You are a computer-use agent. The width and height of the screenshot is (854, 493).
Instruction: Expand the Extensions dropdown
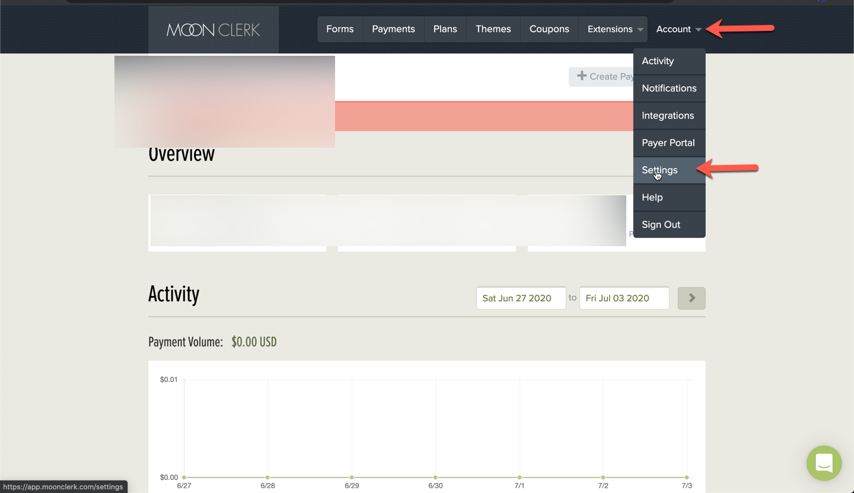pos(613,29)
